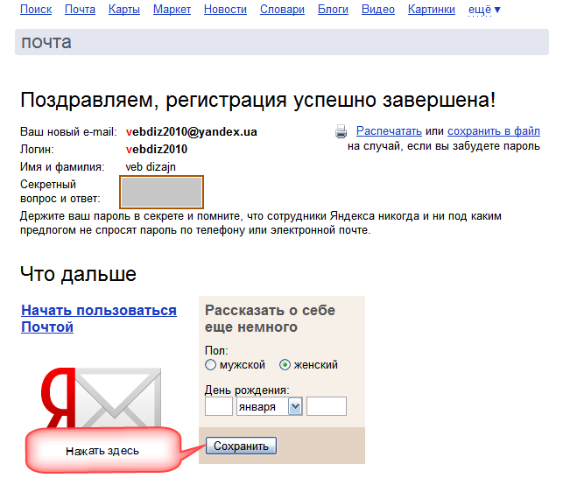The width and height of the screenshot is (563, 492).
Task: Open Картинки from the top navigation
Action: pos(432,10)
